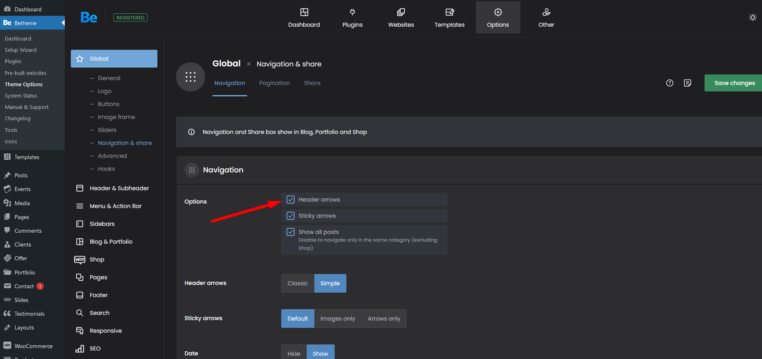Select the Global star icon
762x359 pixels.
coord(80,59)
